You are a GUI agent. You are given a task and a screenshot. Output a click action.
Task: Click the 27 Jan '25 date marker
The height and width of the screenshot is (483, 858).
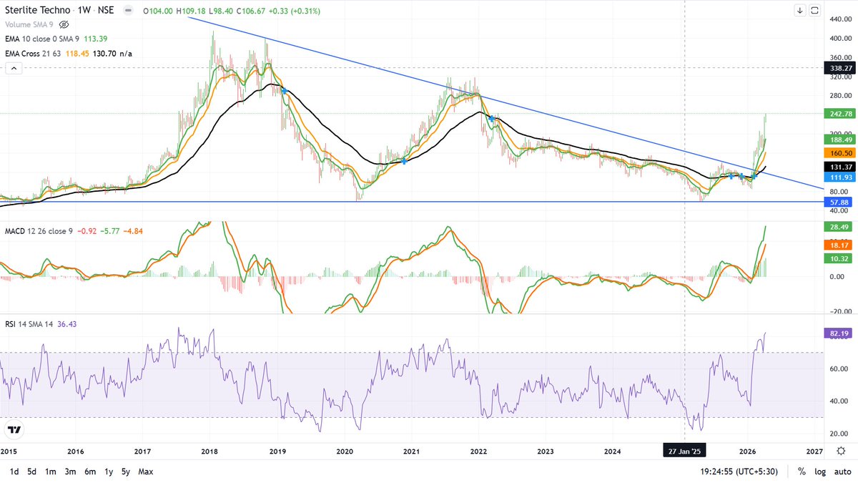click(684, 450)
